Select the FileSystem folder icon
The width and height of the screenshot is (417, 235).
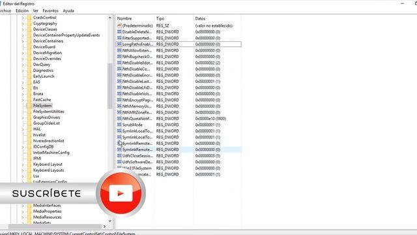pos(29,106)
